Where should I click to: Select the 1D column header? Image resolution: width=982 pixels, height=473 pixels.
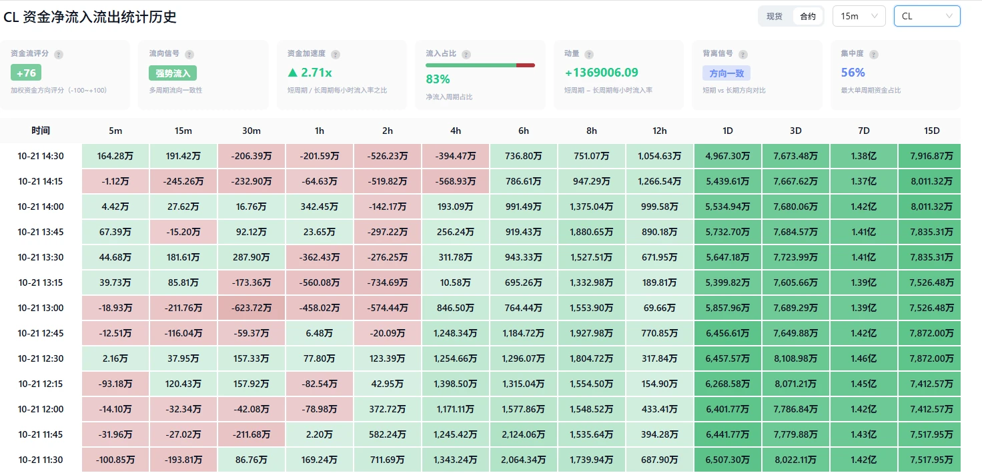[728, 131]
